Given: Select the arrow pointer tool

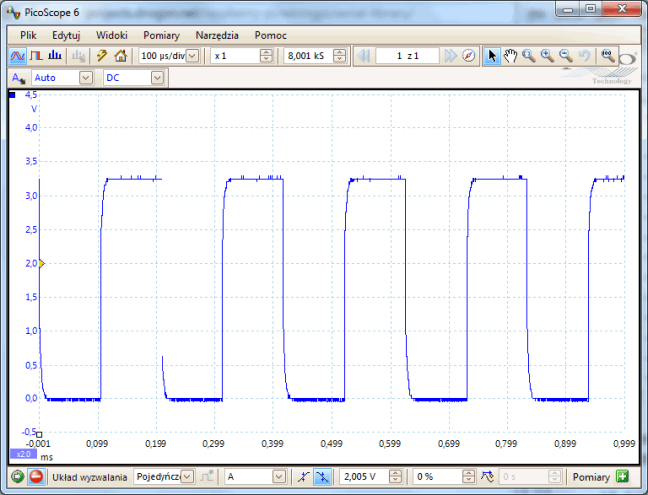Looking at the screenshot, I should pos(491,56).
